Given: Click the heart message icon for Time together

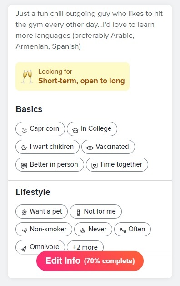Looking at the screenshot, I should click(94, 166).
